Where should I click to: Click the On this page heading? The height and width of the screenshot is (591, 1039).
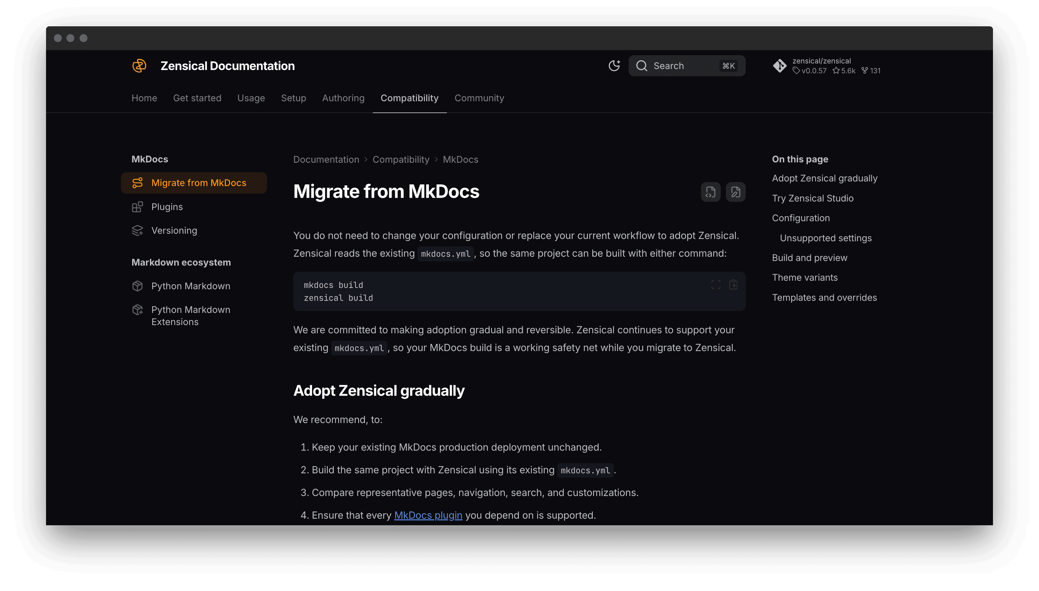click(800, 159)
